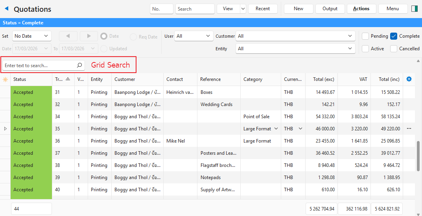Enable the Pending checkbox
Viewport: 422px width, 216px height.
[x=365, y=36]
